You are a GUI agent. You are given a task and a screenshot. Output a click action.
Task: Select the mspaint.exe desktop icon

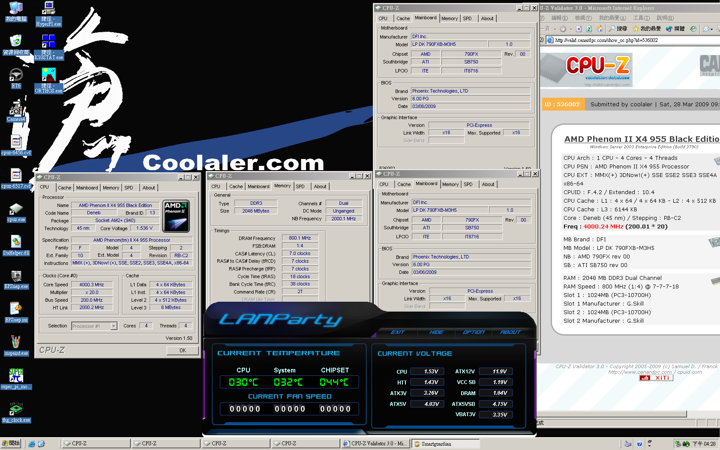tap(16, 345)
